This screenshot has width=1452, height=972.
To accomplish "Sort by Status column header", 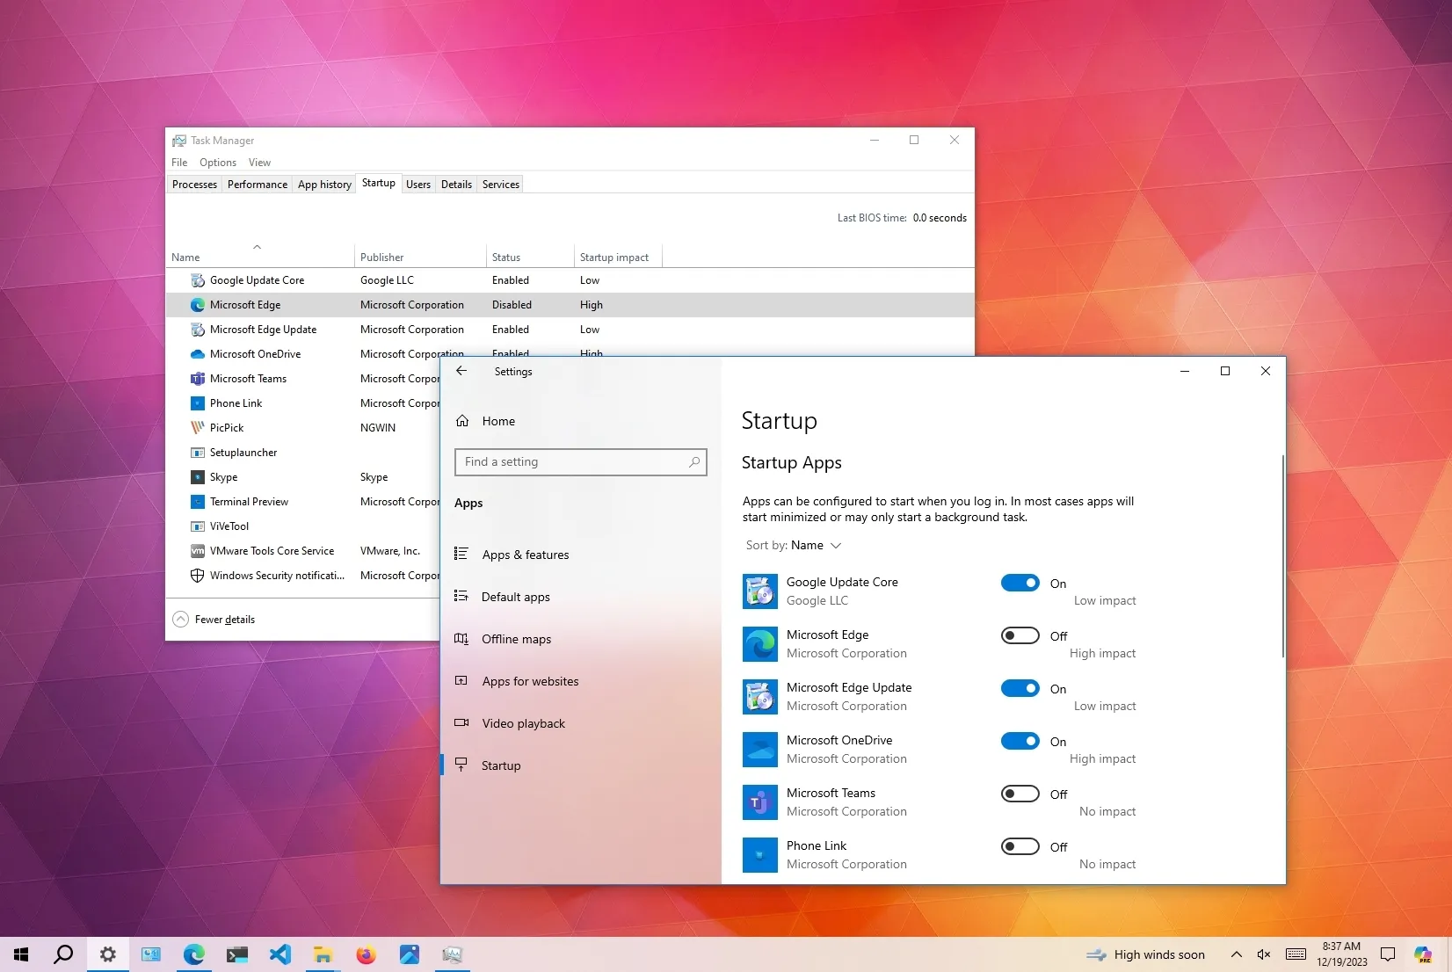I will pos(530,258).
